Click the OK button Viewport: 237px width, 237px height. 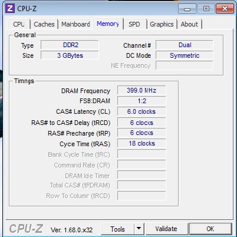click(210, 229)
